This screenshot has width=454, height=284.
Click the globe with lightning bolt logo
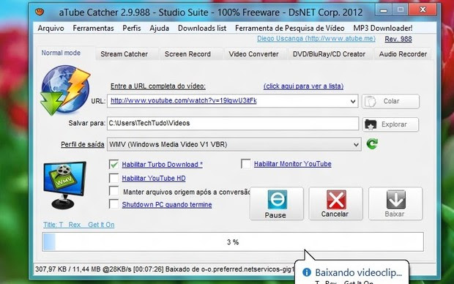tap(65, 90)
